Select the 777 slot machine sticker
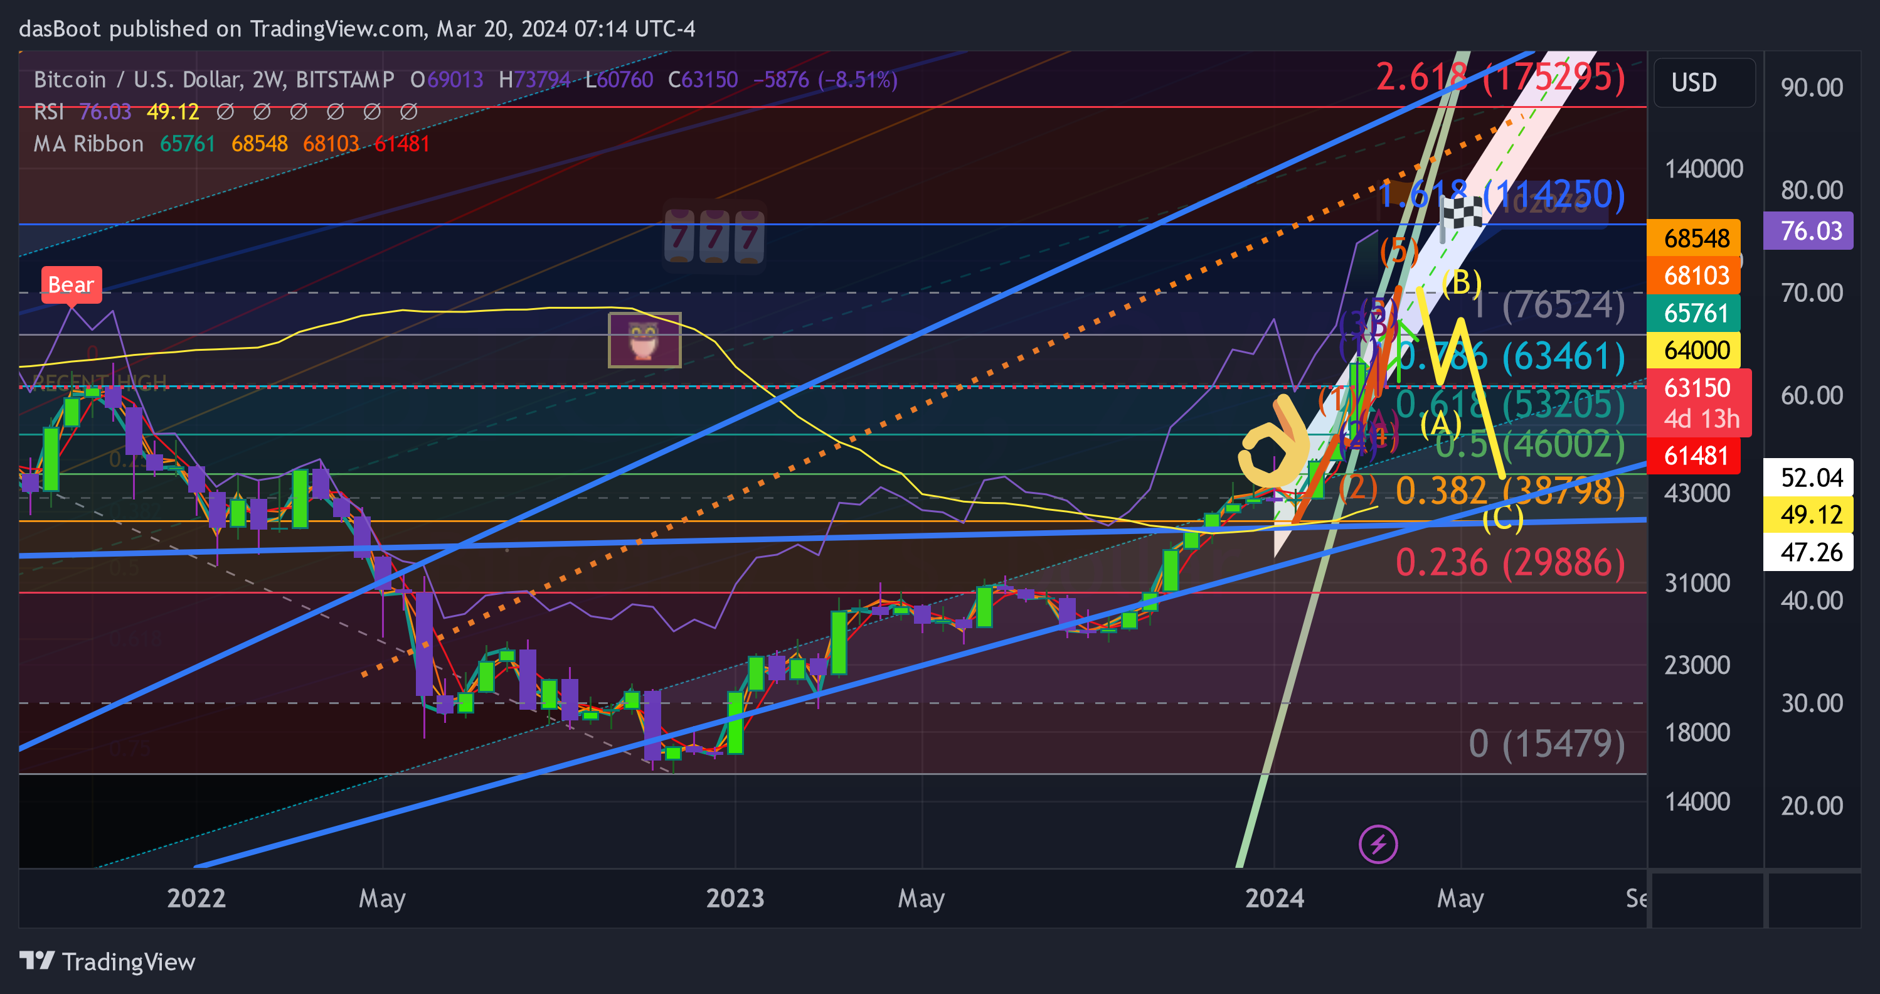This screenshot has width=1880, height=994. tap(714, 236)
